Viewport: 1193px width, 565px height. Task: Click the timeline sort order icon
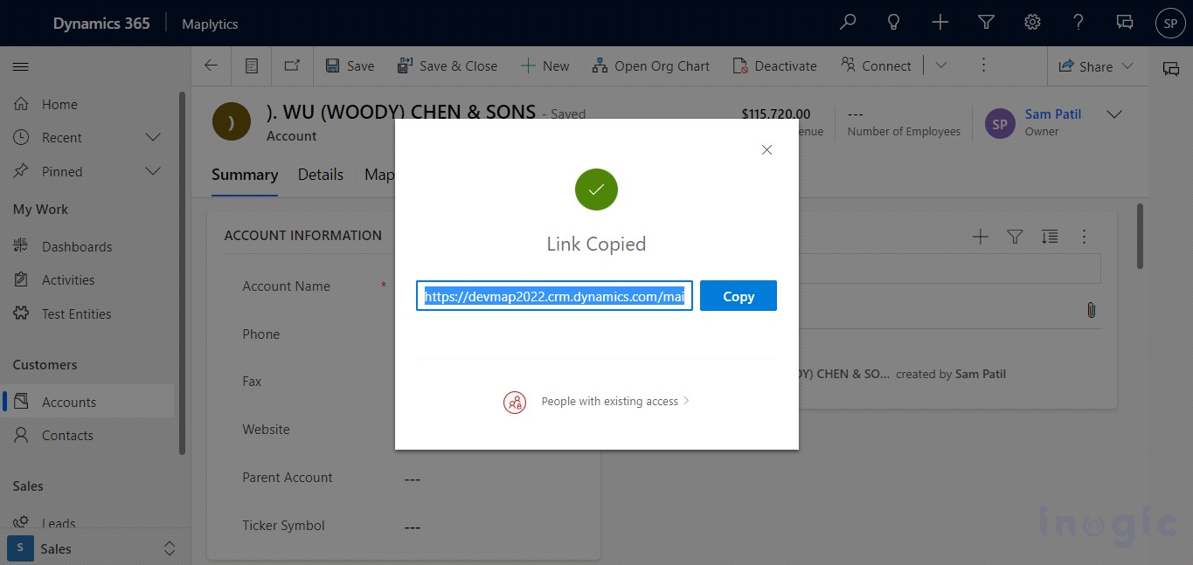1050,237
